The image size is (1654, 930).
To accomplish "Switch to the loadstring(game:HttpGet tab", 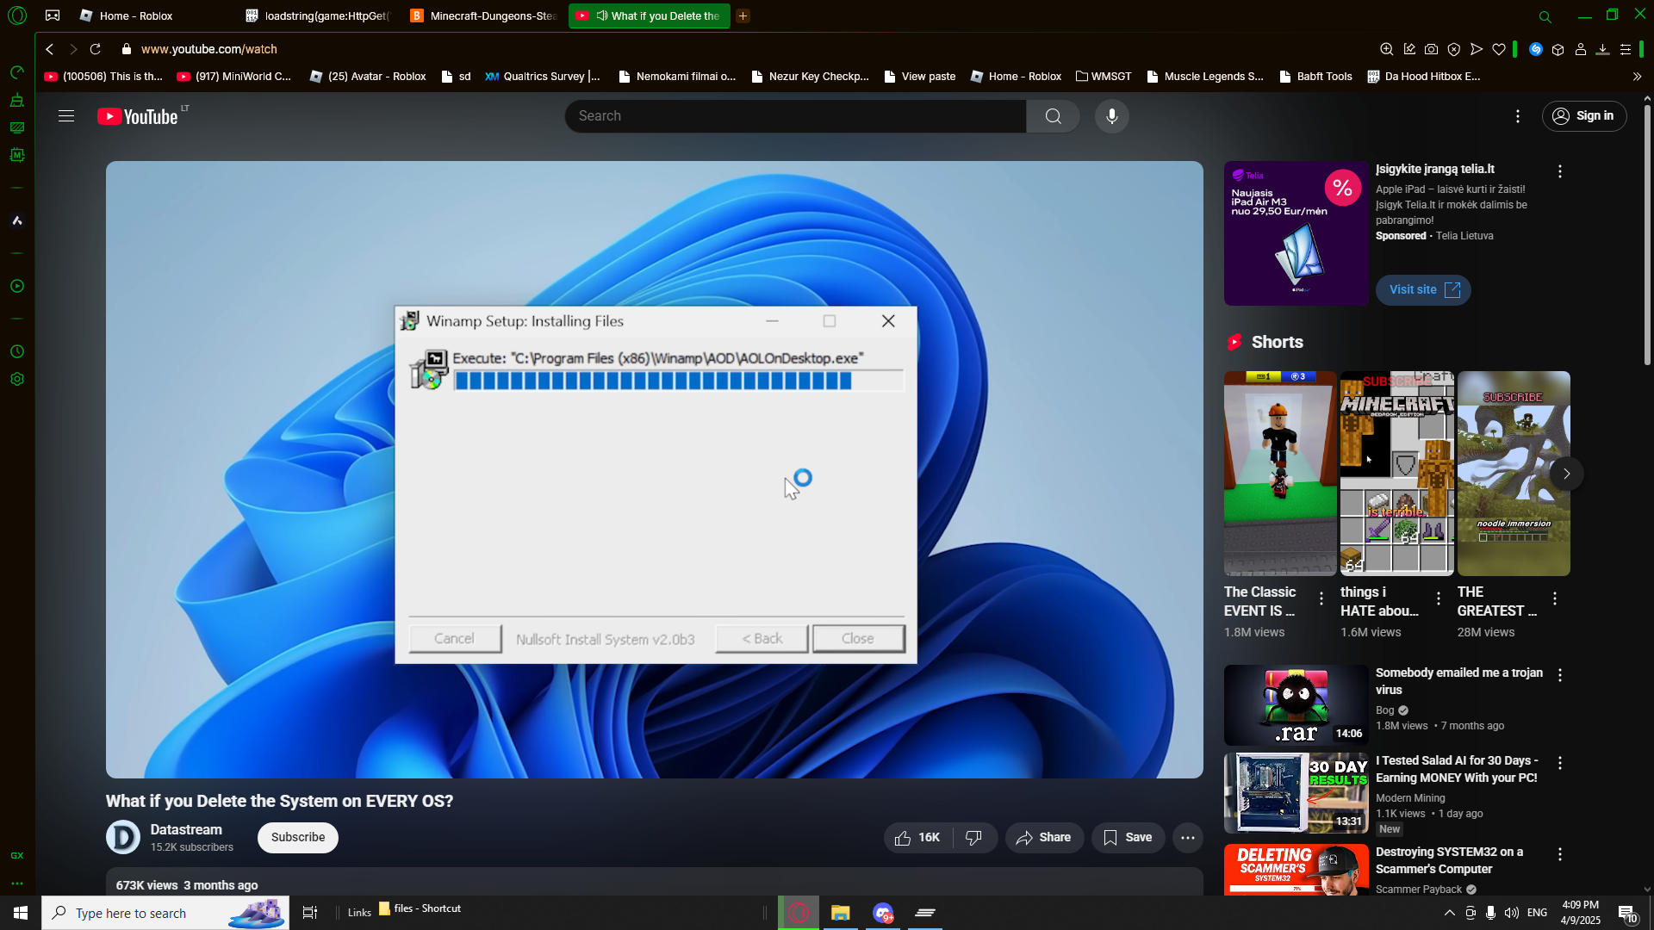I will point(318,15).
